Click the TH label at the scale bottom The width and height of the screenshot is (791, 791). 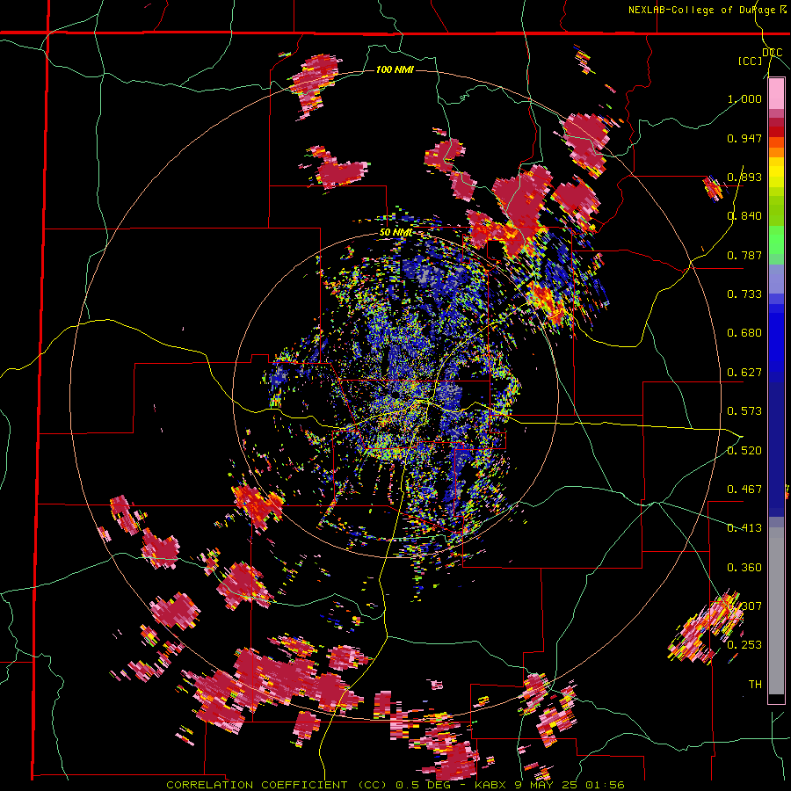pyautogui.click(x=755, y=685)
